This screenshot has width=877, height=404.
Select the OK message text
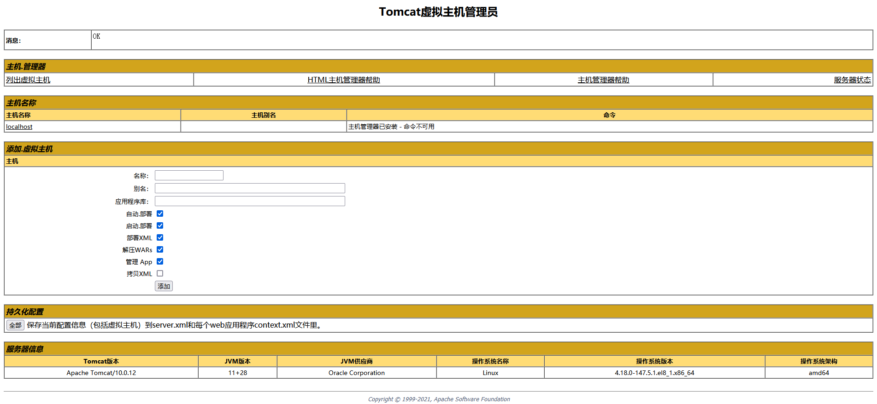click(x=96, y=36)
